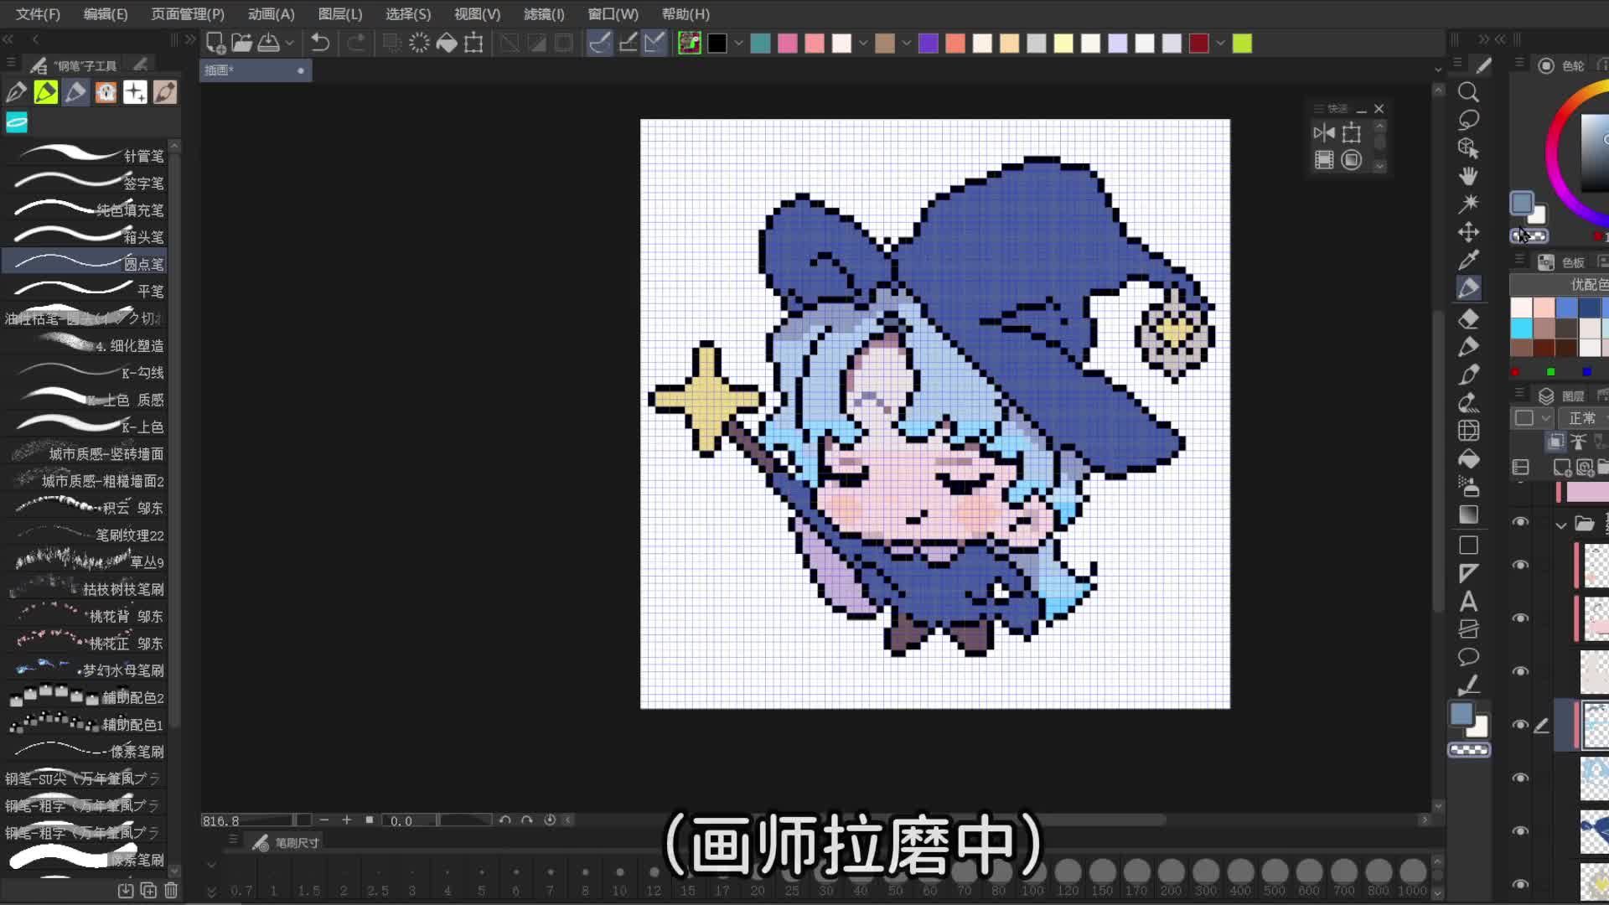The image size is (1609, 905).
Task: Select the Gradient tool
Action: click(x=1468, y=515)
